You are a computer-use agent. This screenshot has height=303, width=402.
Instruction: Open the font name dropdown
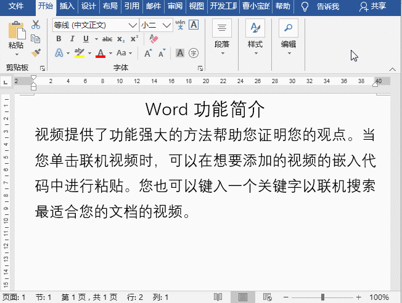coord(133,25)
